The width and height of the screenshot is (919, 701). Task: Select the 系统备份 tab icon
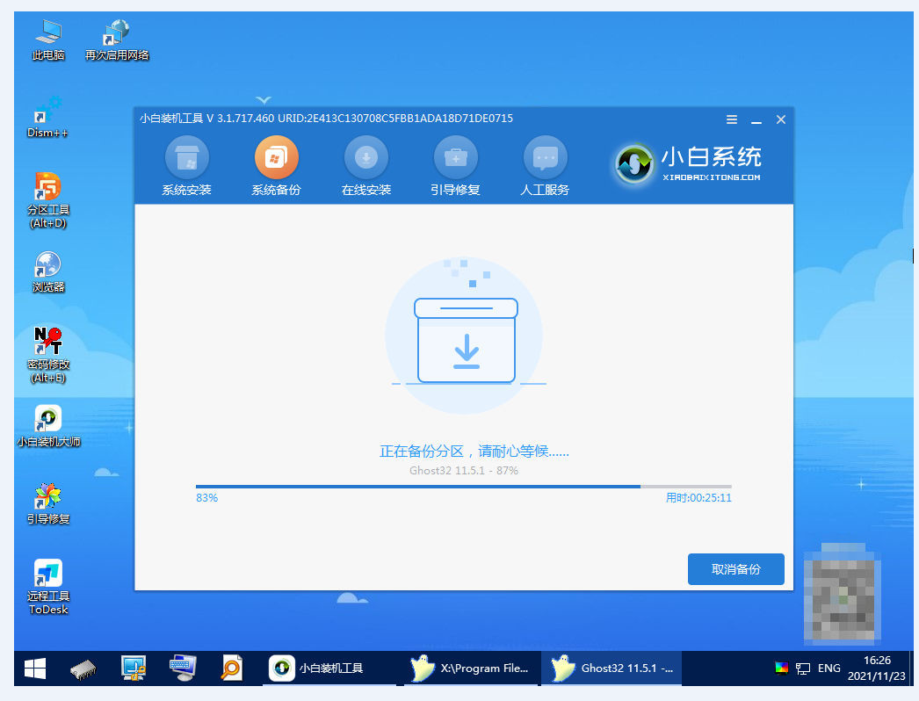(x=276, y=159)
